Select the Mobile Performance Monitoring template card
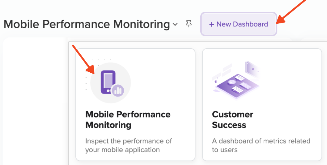The width and height of the screenshot is (327, 165). coord(135,105)
